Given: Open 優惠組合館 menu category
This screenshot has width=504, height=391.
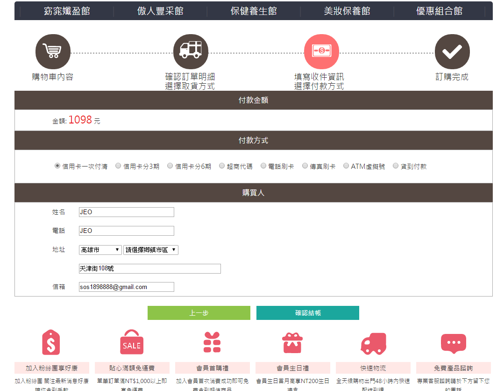Looking at the screenshot, I should 439,11.
